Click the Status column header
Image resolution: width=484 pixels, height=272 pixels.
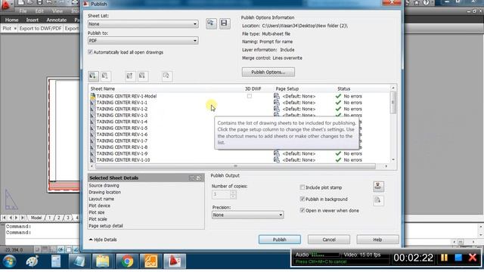coord(343,89)
